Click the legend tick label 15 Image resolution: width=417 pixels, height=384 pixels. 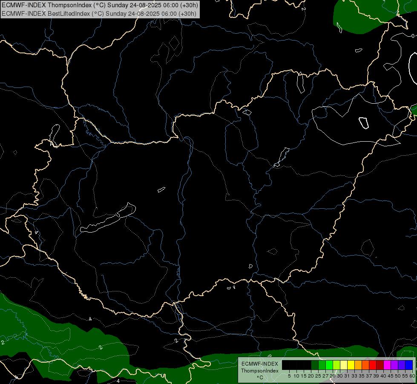304,376
